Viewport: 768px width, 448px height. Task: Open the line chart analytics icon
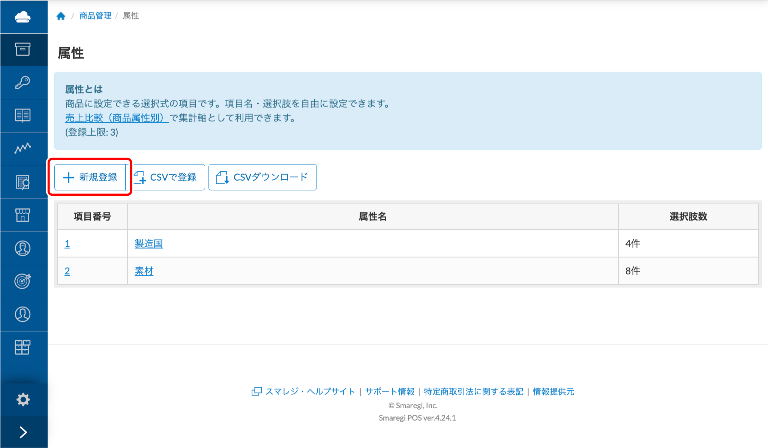[22, 148]
